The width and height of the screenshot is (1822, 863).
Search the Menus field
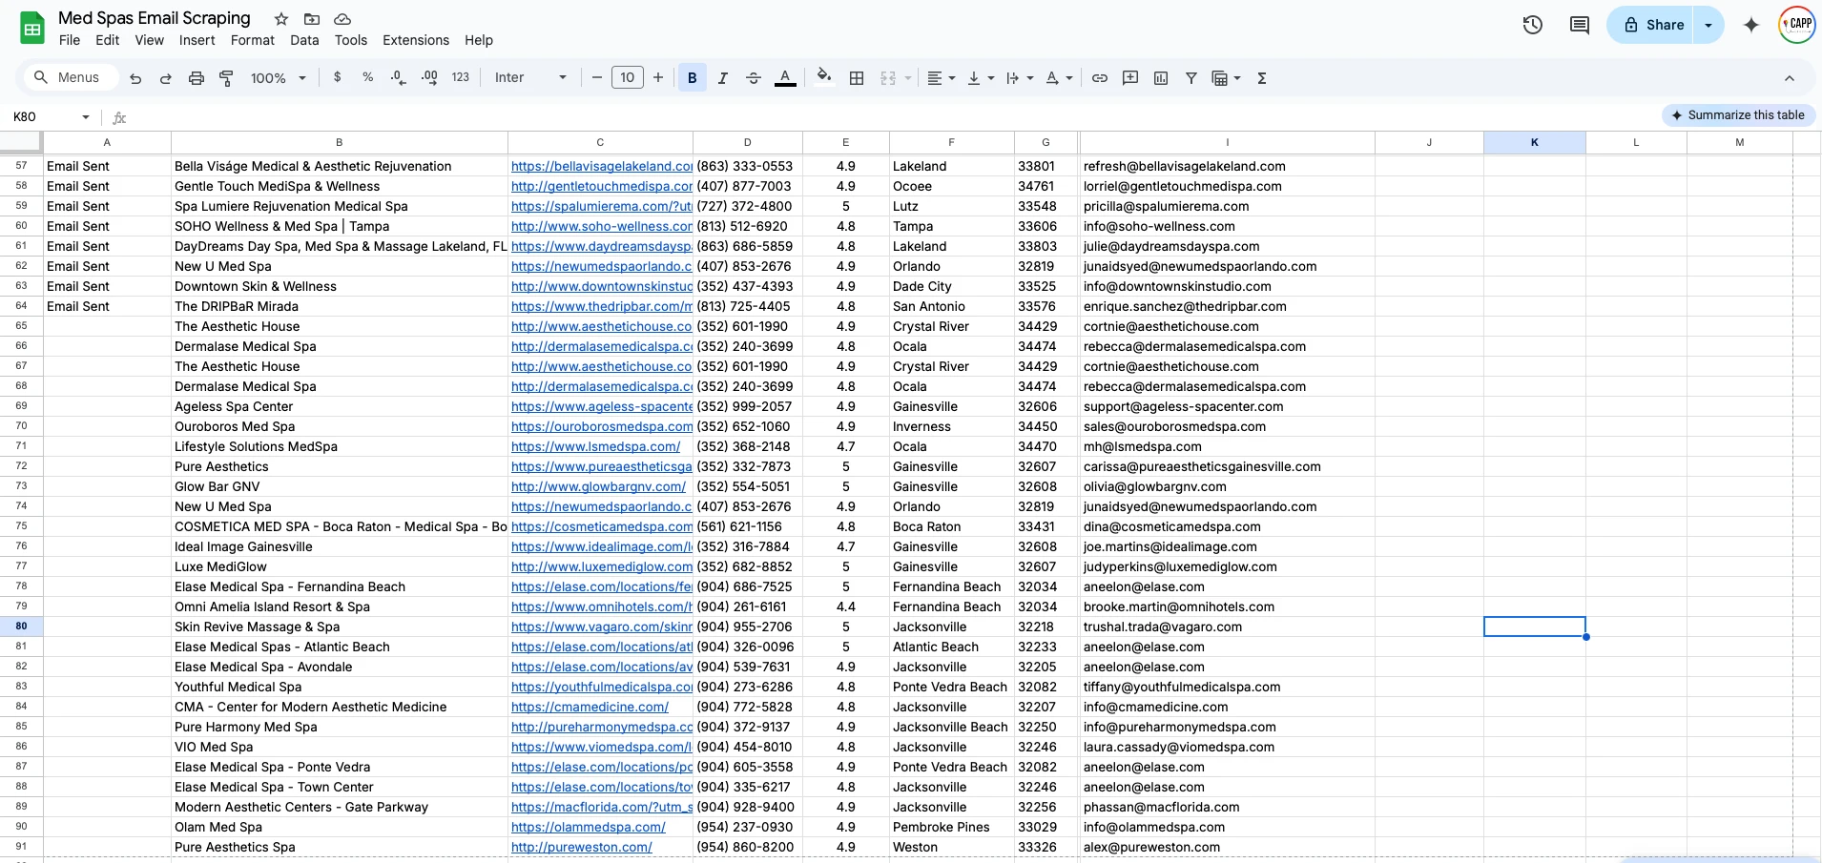click(x=72, y=77)
